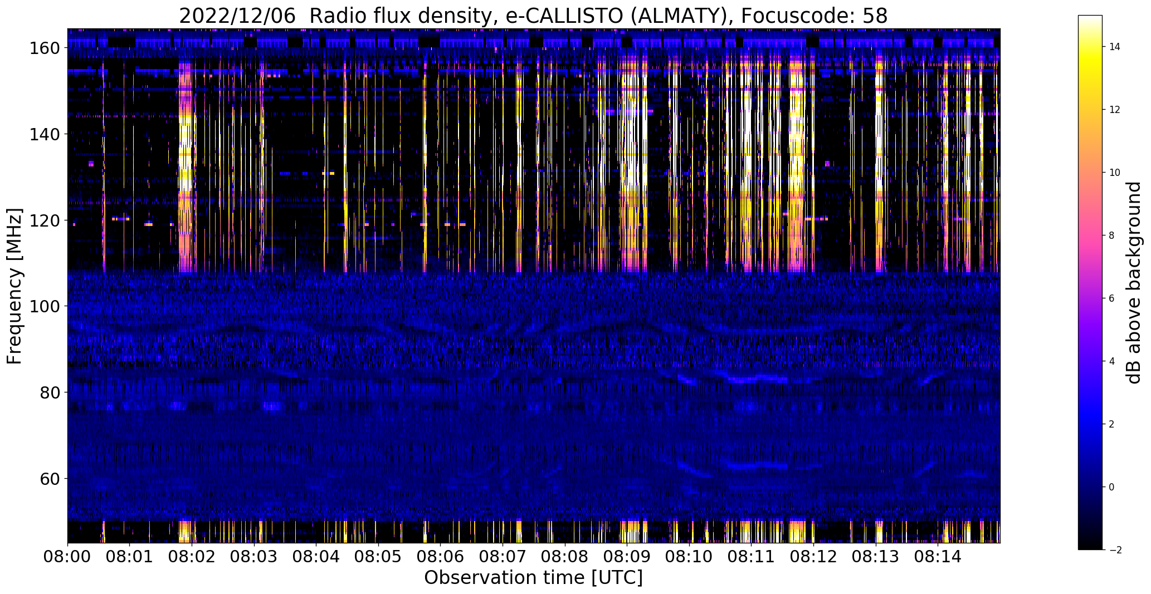1151x594 pixels.
Task: Click the 140 frequency tick label
Action: [44, 134]
